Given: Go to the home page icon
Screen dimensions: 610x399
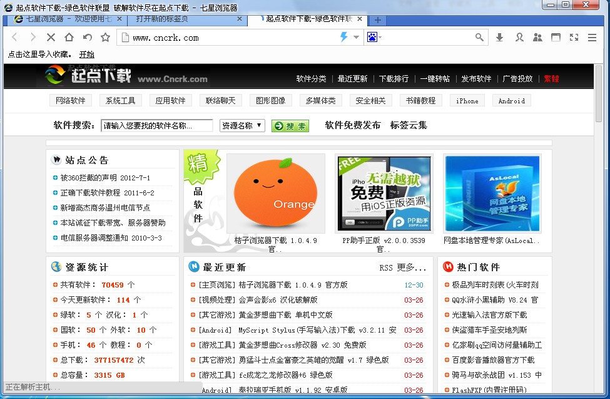Looking at the screenshot, I should click(x=69, y=38).
